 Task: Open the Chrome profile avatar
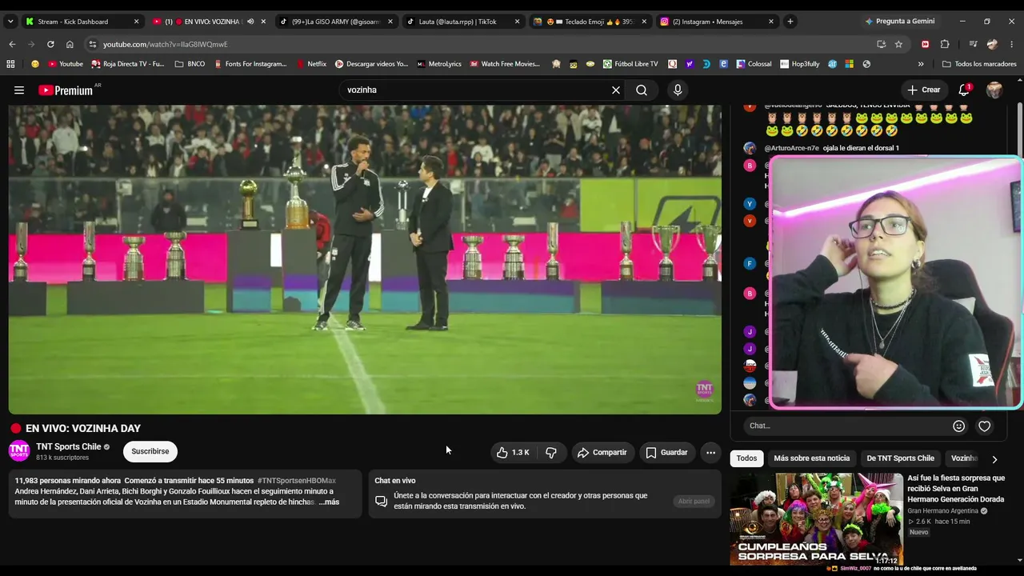[x=993, y=44]
